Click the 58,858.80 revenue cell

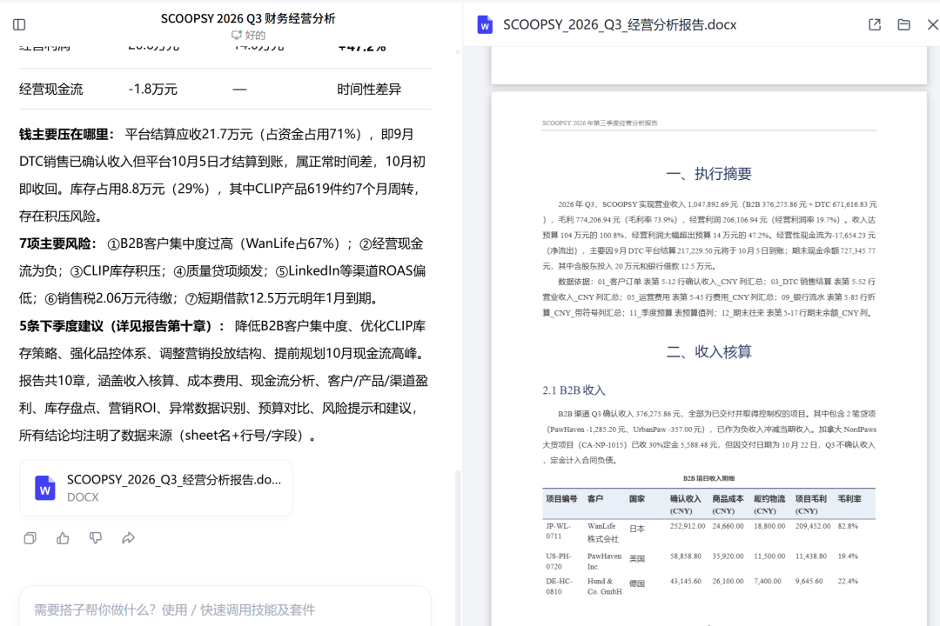point(685,556)
